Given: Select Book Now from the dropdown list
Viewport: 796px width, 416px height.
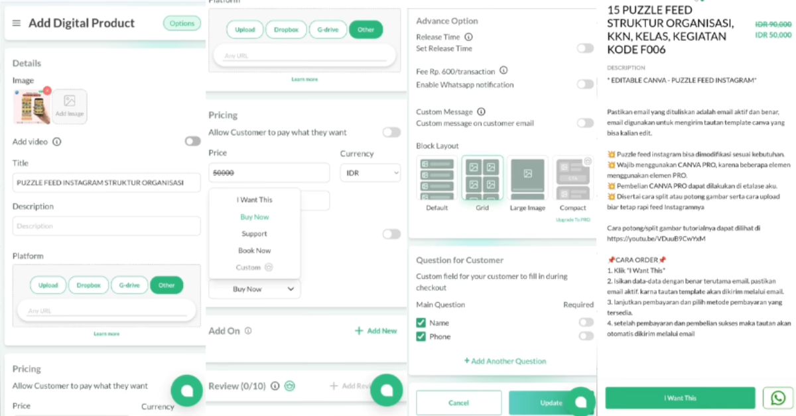Looking at the screenshot, I should point(254,250).
